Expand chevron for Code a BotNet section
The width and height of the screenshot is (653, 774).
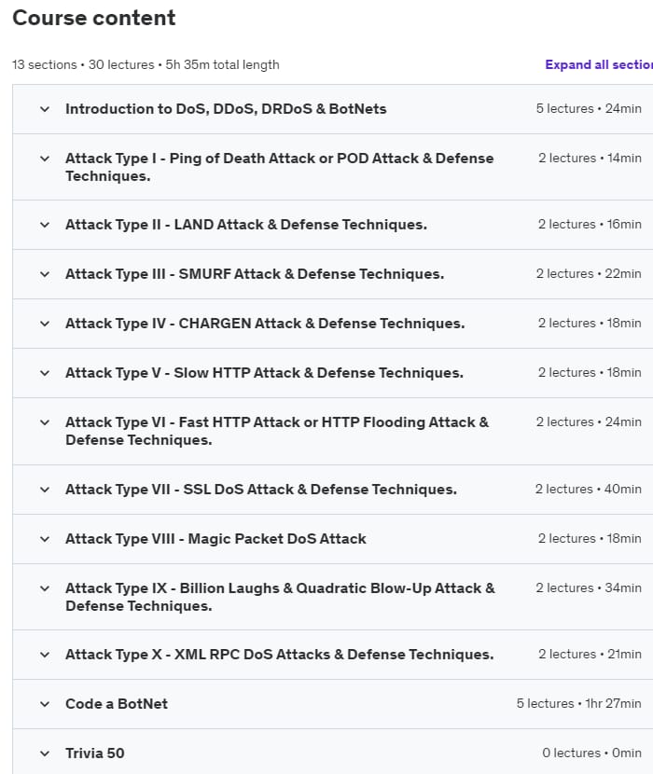[45, 704]
